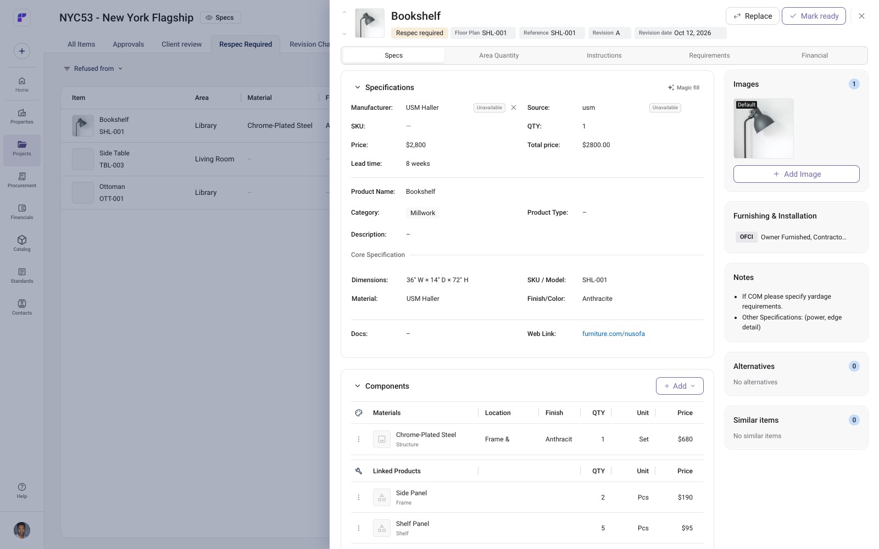Collapse the Components section chevron

point(357,386)
